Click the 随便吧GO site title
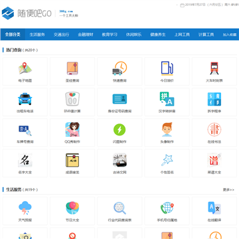This screenshot has width=239, height=239. tap(35, 13)
